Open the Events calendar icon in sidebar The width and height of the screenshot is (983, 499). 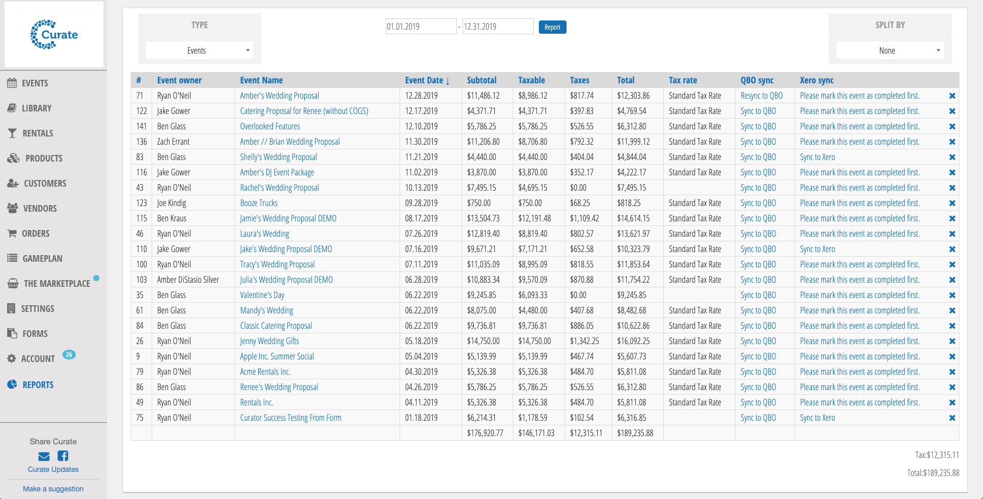(x=13, y=83)
